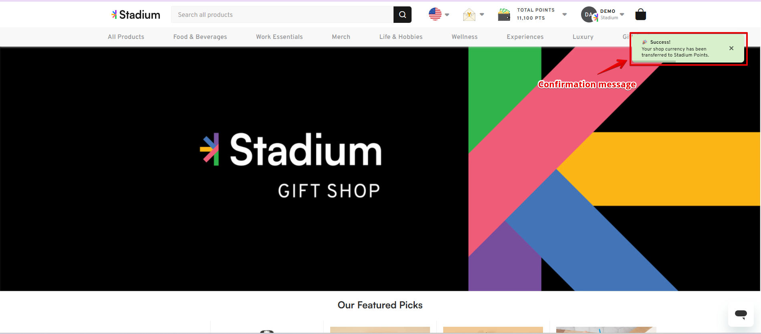Expand the Total Points dropdown arrow
The height and width of the screenshot is (334, 761).
pos(565,14)
